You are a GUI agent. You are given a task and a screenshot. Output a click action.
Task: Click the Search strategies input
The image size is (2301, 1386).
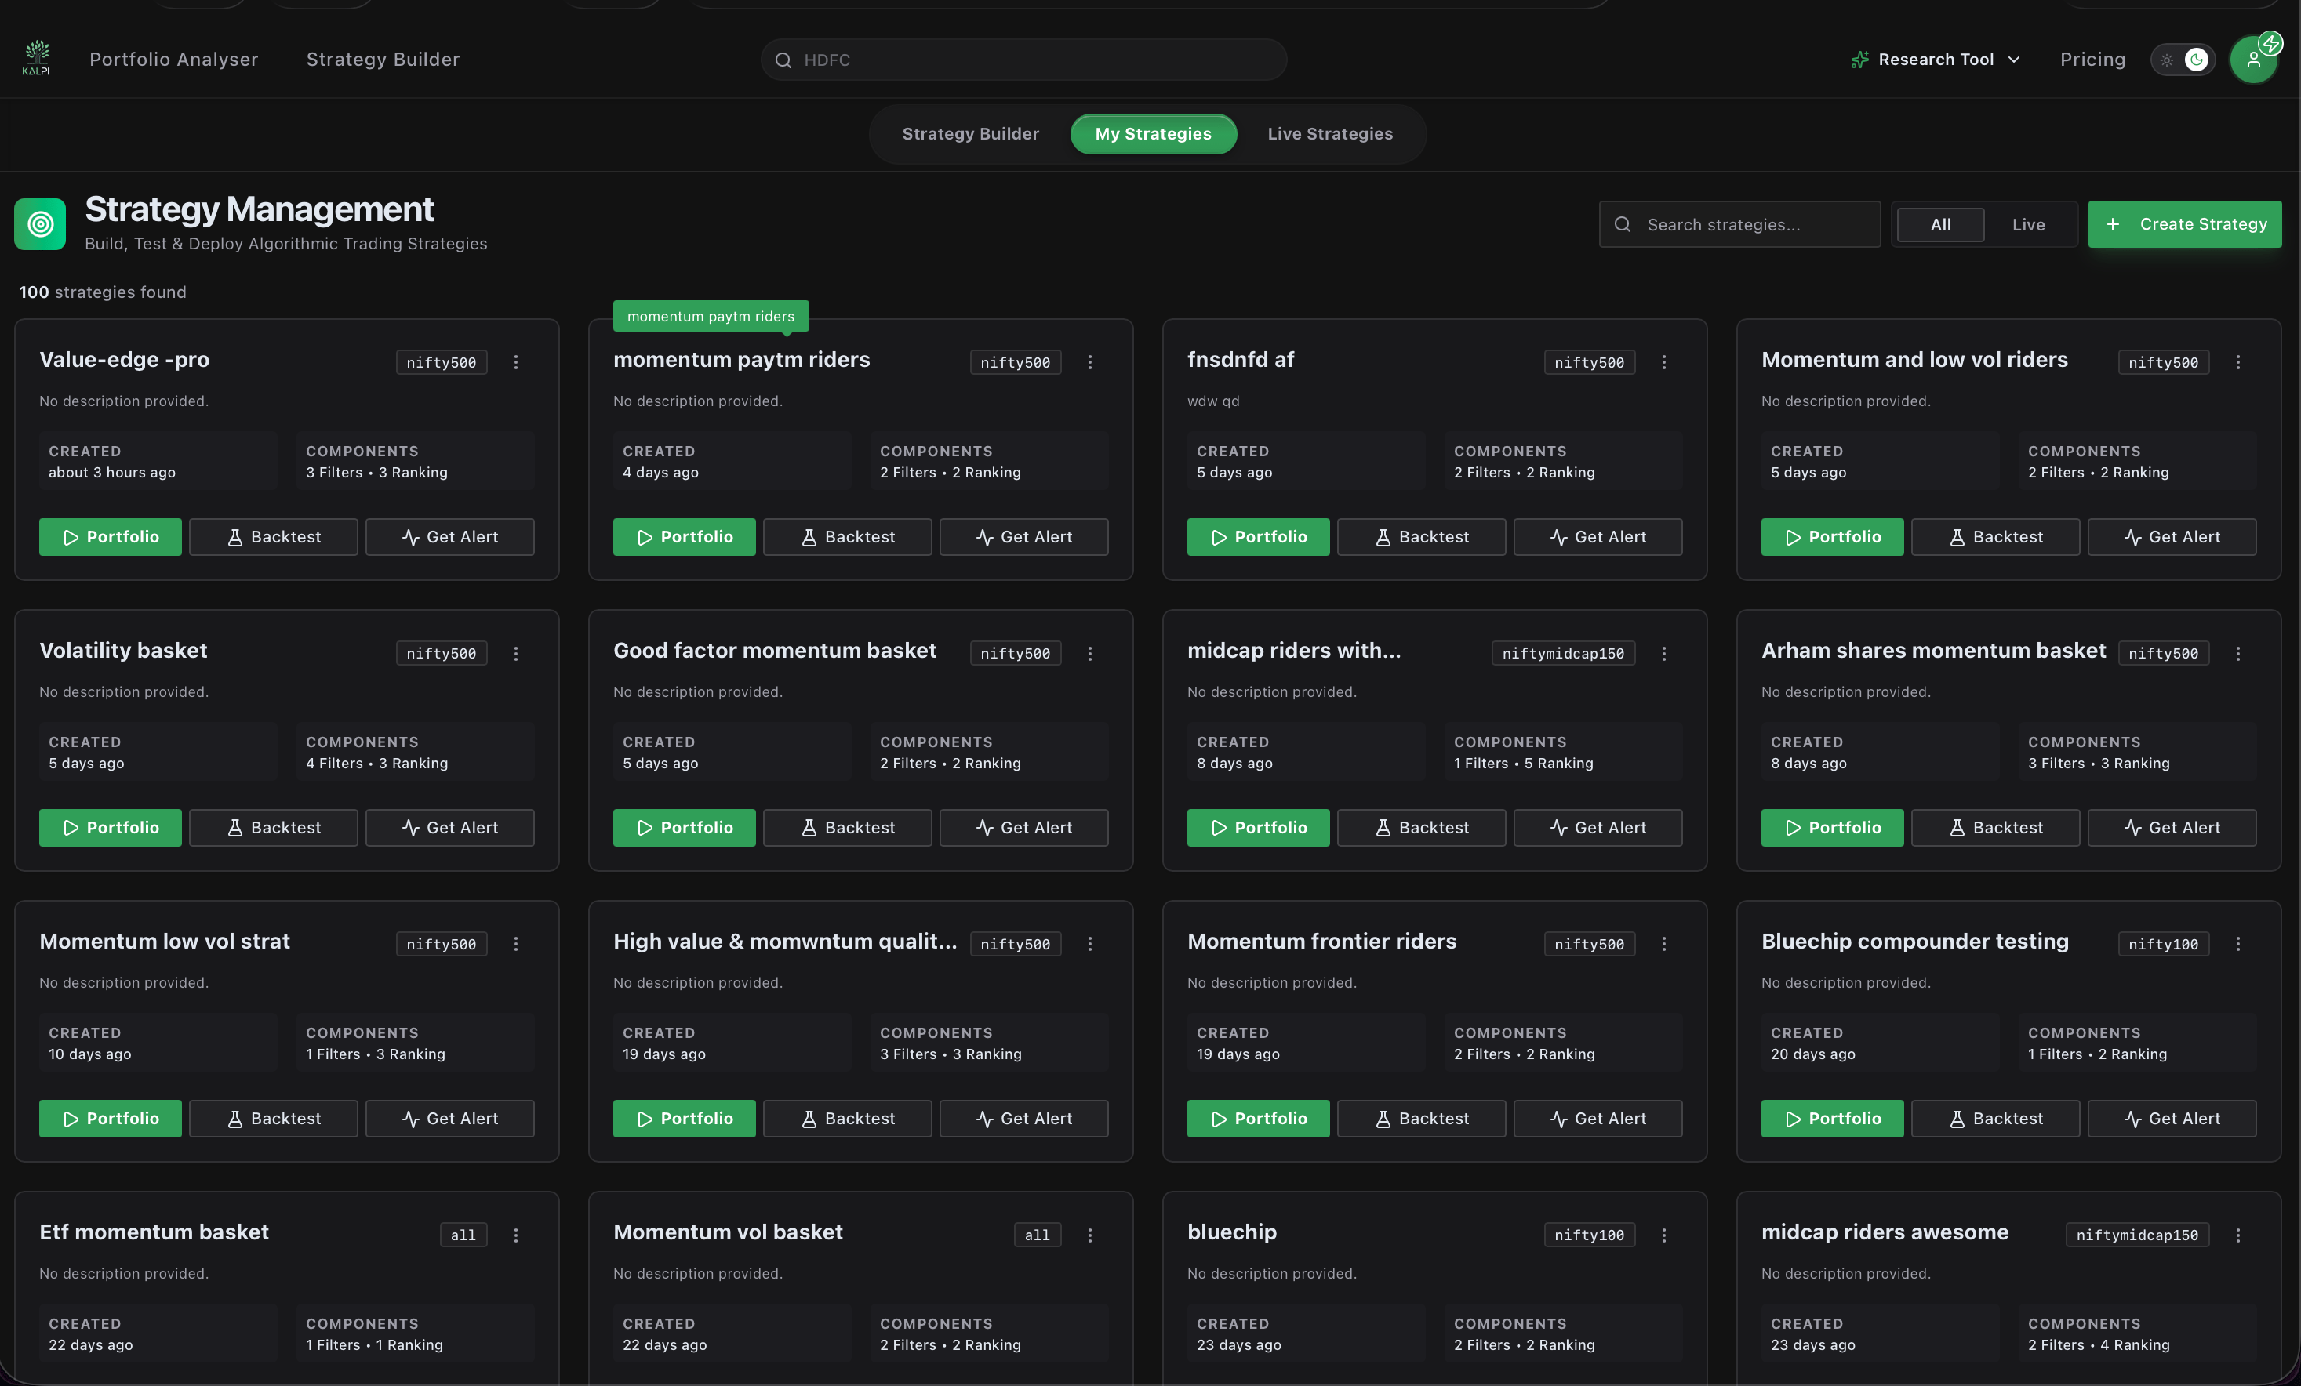coord(1739,224)
